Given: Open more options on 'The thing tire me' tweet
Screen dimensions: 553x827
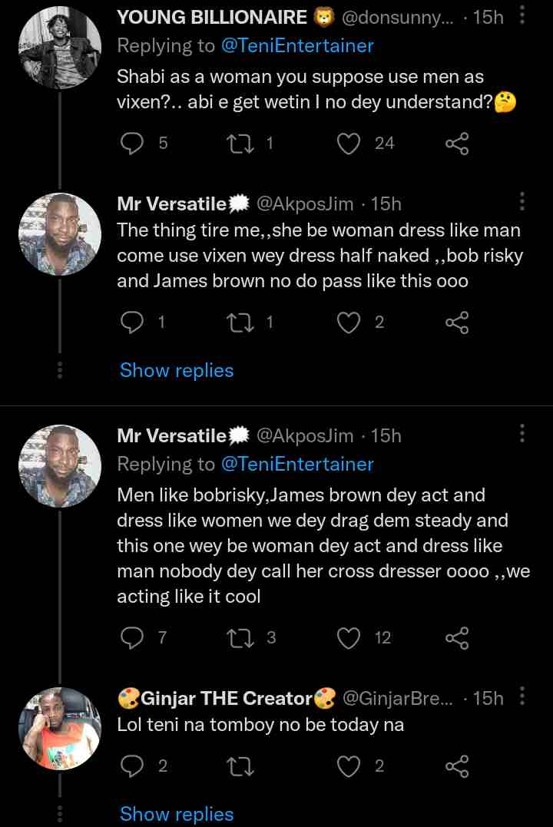Looking at the screenshot, I should coord(522,202).
